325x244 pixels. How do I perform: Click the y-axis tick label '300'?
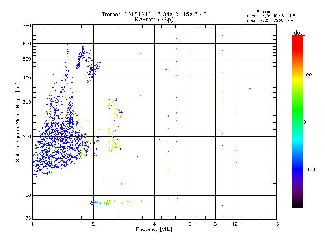(x=27, y=102)
